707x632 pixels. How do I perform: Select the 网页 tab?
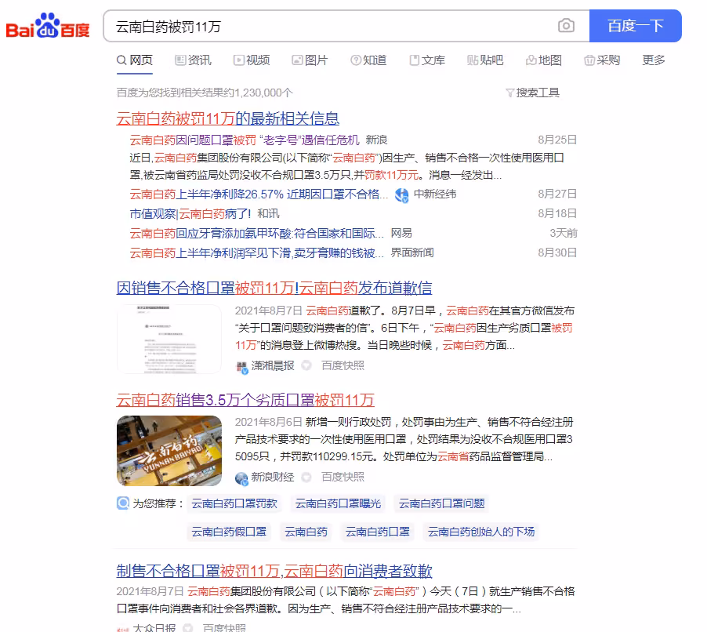tap(134, 60)
